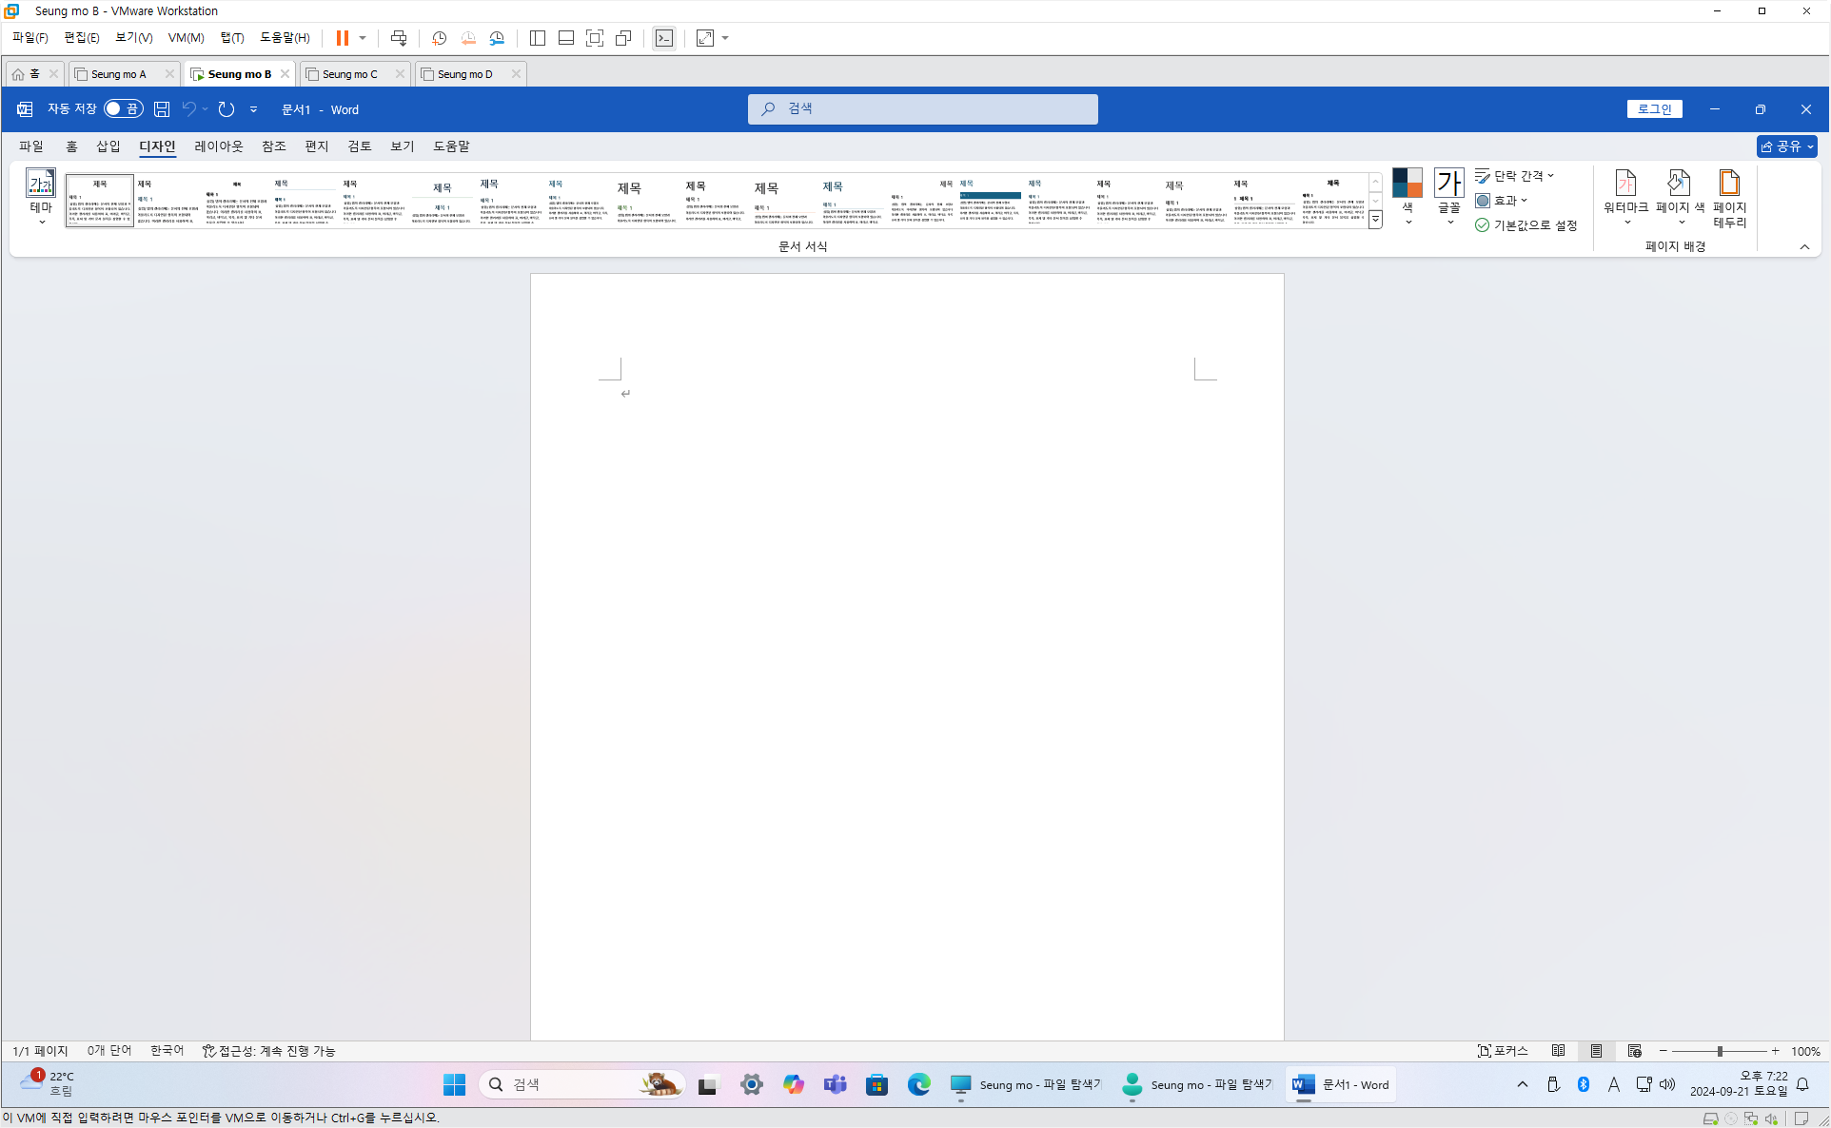Open Web Layout view in status bar

tap(1634, 1051)
